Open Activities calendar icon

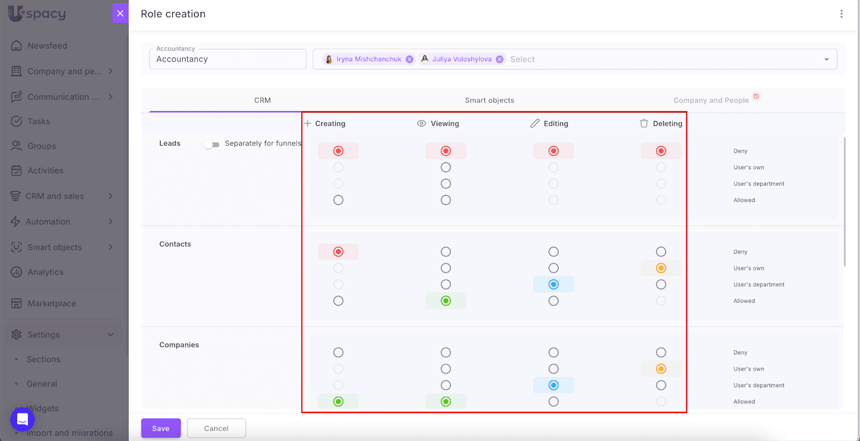tap(17, 171)
